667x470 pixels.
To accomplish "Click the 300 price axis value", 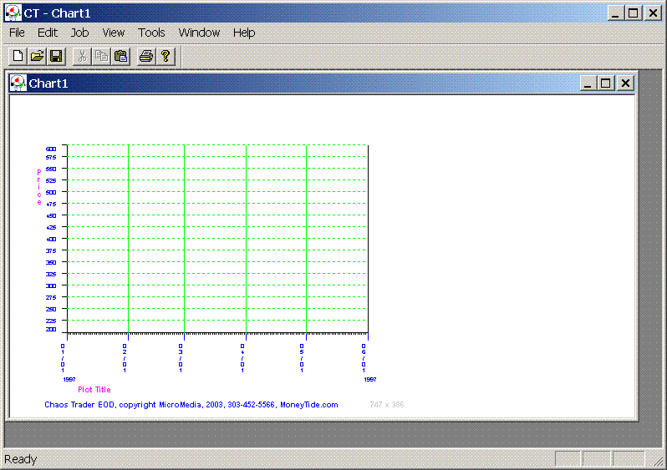I will pos(51,286).
